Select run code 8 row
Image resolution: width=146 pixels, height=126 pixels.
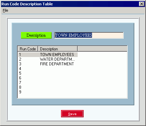pyautogui.click(x=48, y=87)
